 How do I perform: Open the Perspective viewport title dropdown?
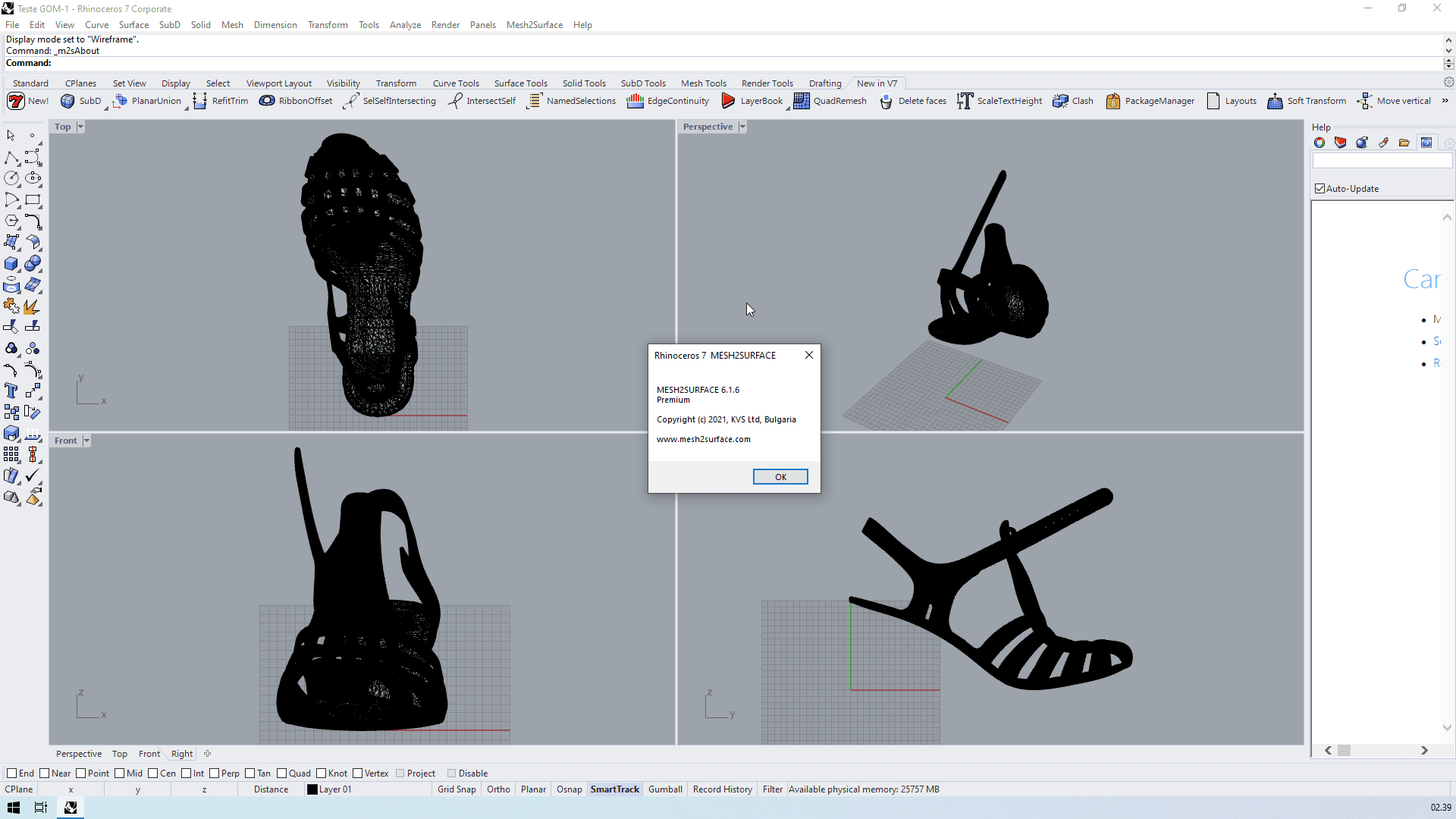pos(743,127)
